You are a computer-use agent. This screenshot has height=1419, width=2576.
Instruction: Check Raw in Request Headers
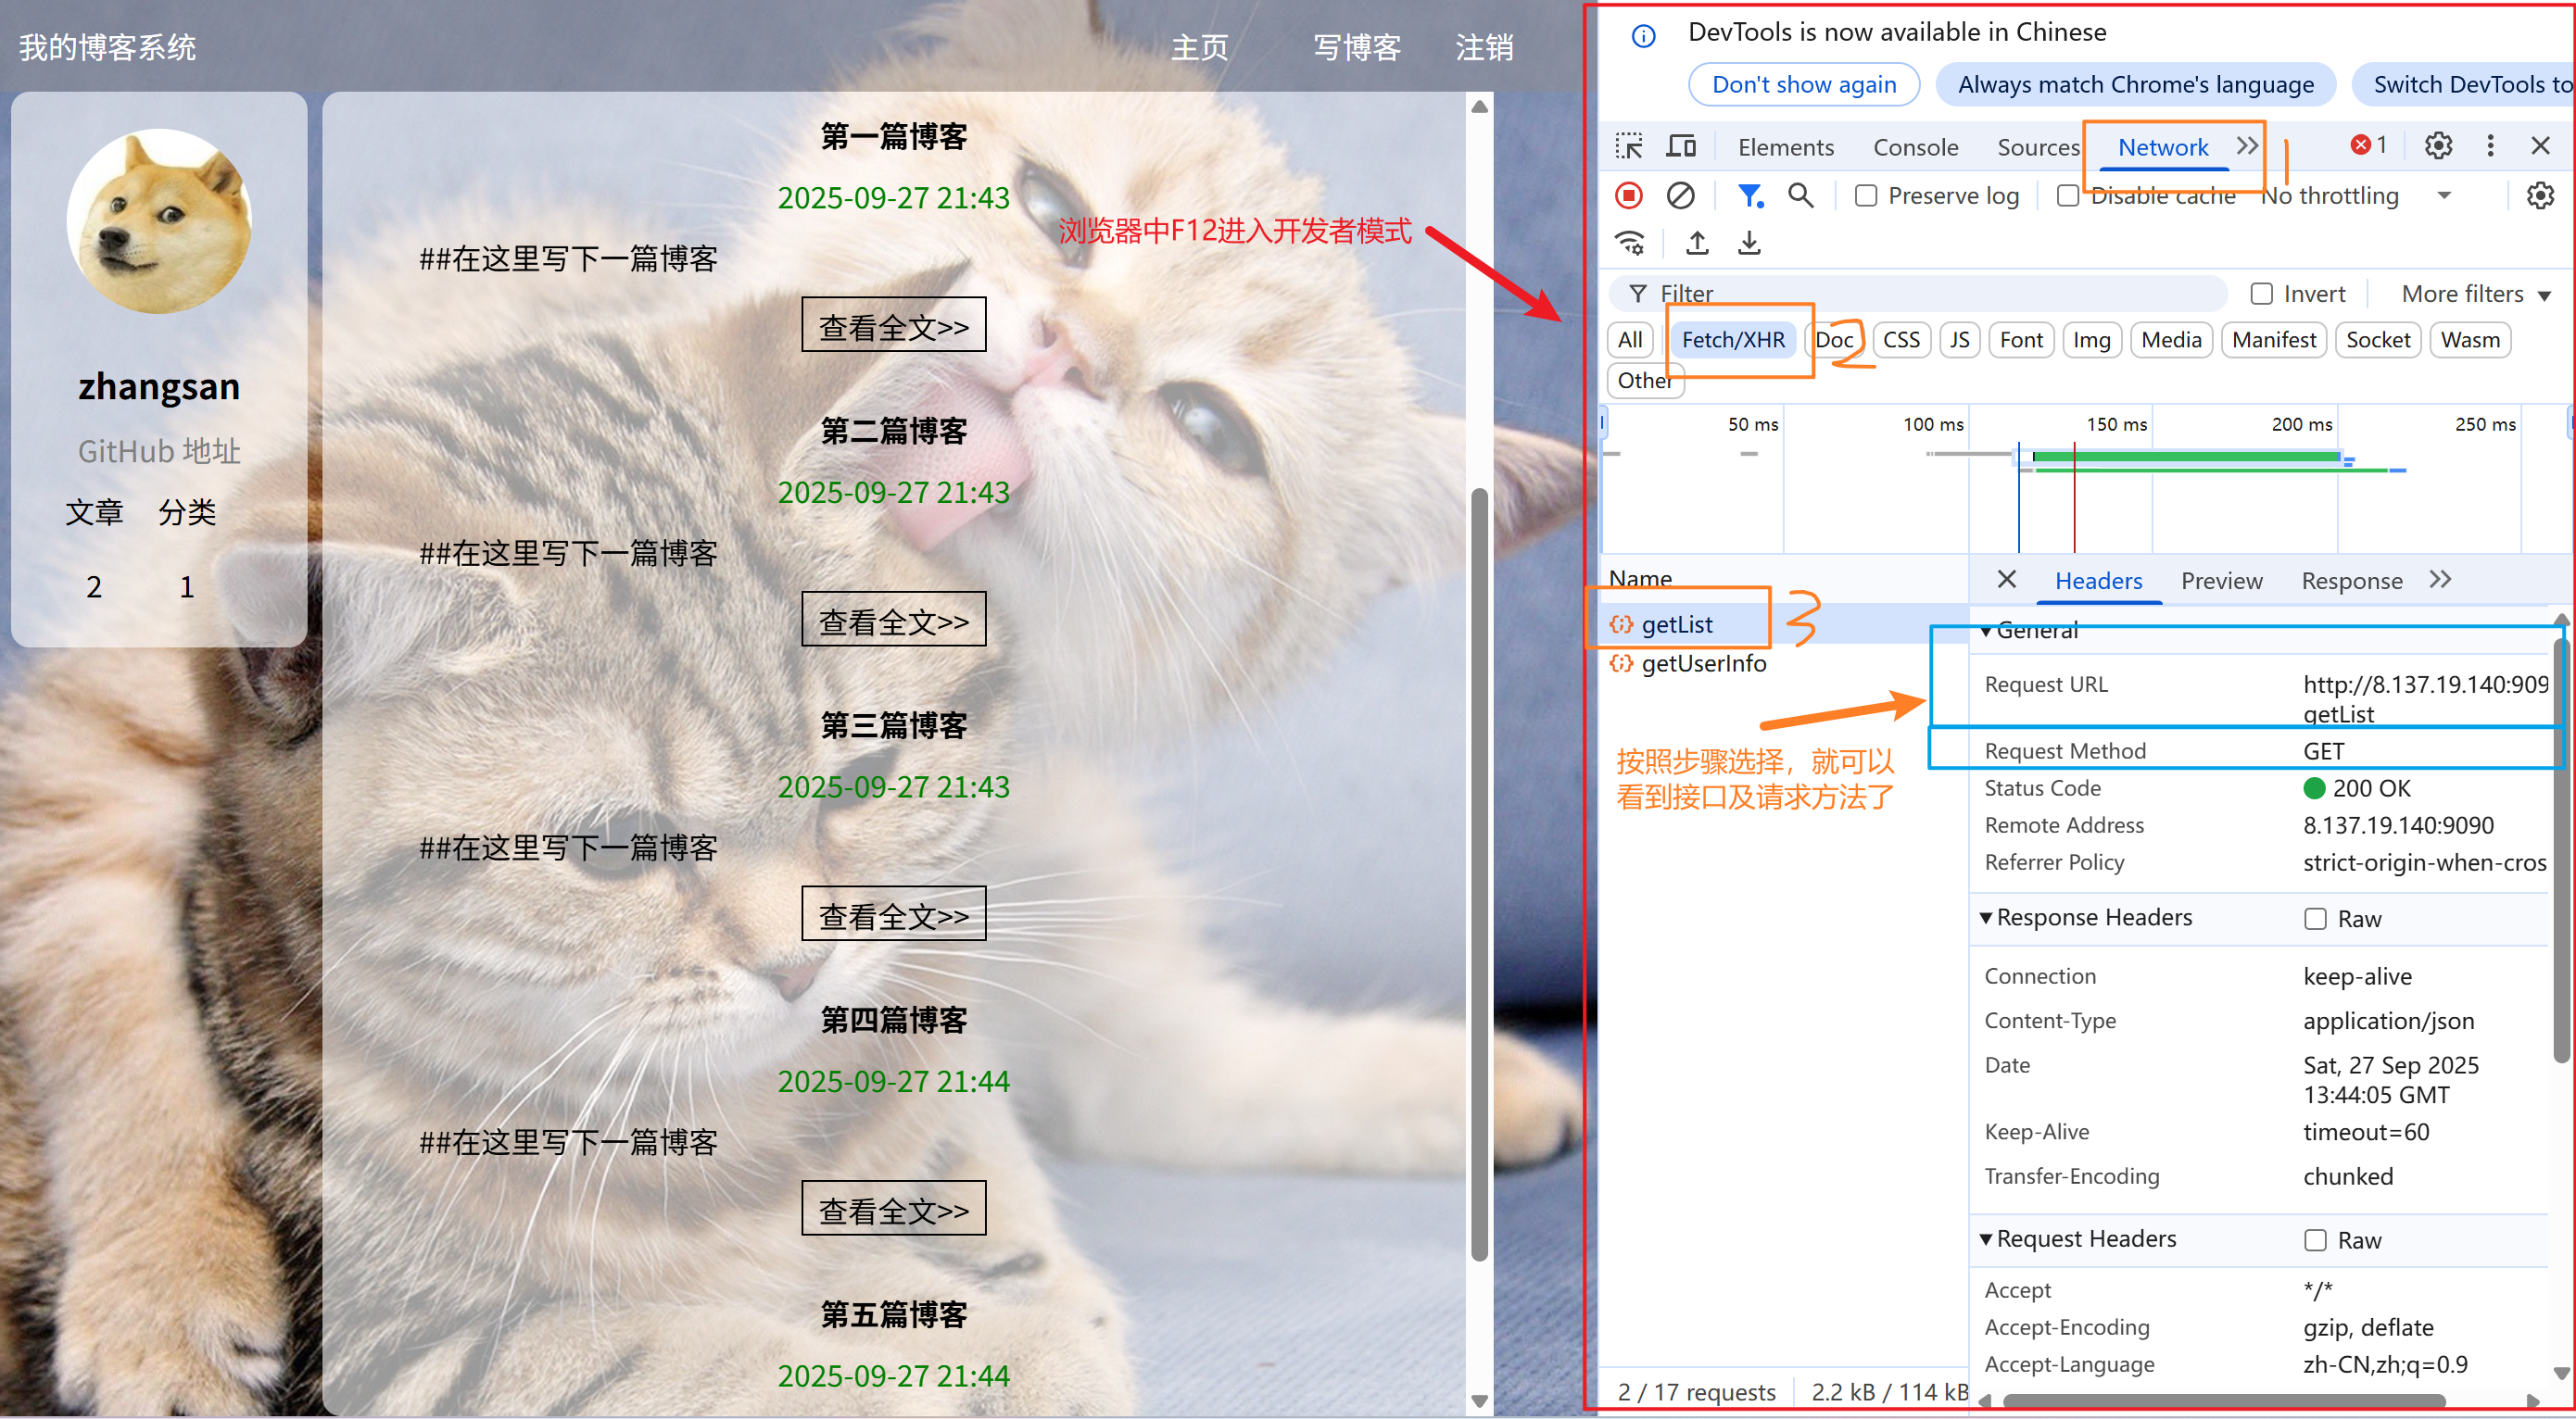tap(2315, 1240)
